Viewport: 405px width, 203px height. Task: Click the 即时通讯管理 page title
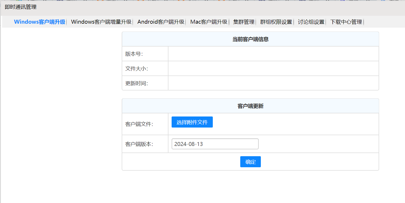[21, 7]
